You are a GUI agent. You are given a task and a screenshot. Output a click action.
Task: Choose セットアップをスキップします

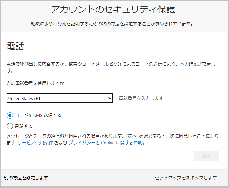pos(186,178)
